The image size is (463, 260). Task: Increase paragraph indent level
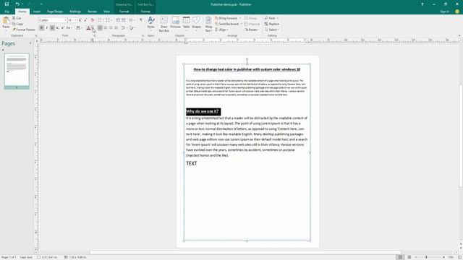124,20
